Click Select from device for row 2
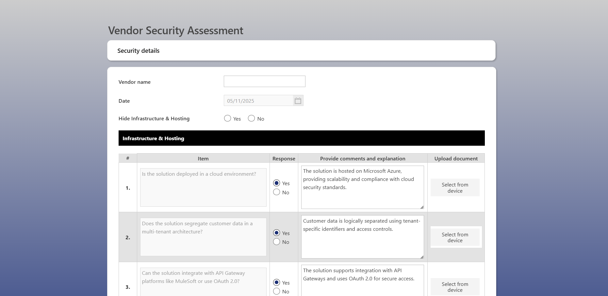Viewport: 608px width, 296px height. point(455,237)
